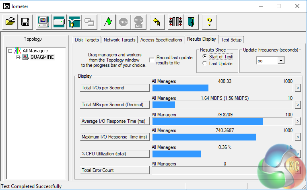This screenshot has height=190, width=307.
Task: Start a new disk worker
Action: [x=59, y=22]
